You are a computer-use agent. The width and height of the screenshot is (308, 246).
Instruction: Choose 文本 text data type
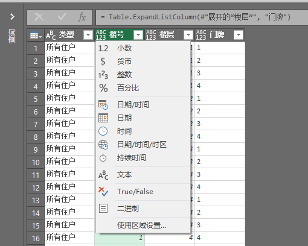143,175
